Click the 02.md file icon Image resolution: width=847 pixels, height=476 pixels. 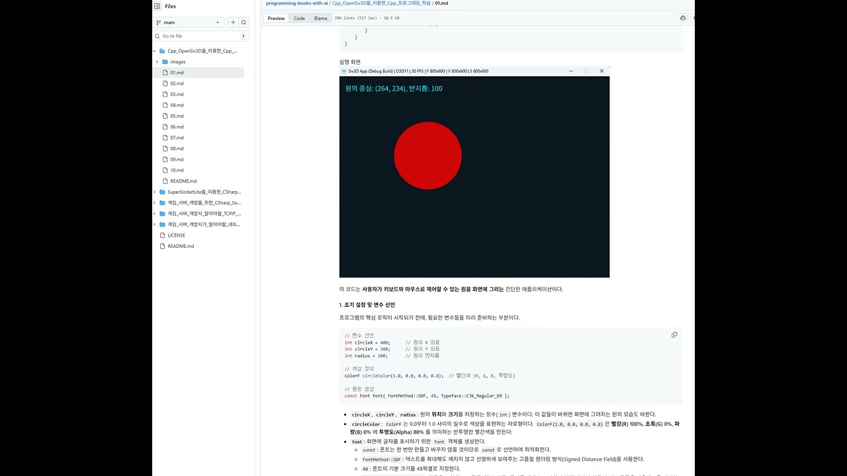[x=165, y=83]
